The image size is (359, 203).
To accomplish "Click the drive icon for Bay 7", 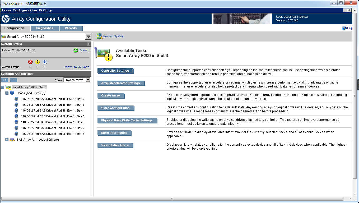I will (16, 128).
